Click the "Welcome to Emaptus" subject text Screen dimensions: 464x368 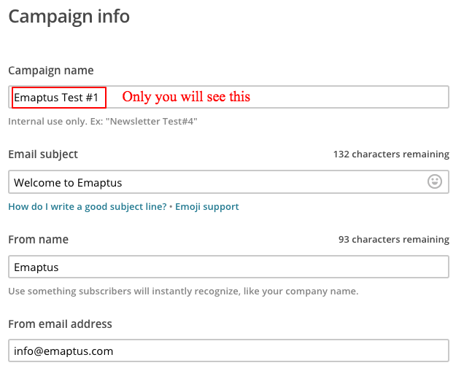(68, 182)
